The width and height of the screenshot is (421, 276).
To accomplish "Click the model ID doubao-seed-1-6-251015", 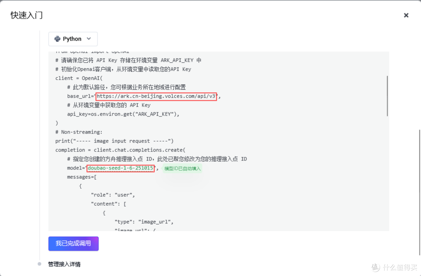I will 120,168.
